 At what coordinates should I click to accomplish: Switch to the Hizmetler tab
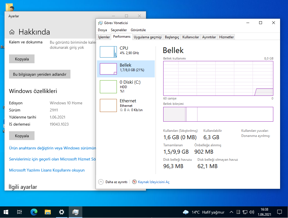pyautogui.click(x=227, y=37)
